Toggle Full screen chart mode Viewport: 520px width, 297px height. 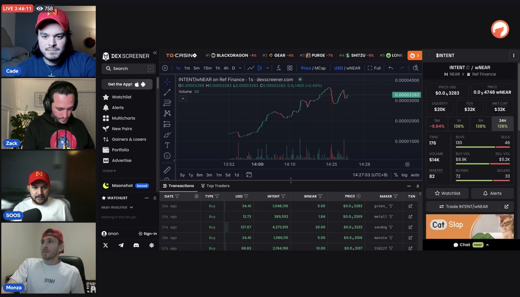374,68
